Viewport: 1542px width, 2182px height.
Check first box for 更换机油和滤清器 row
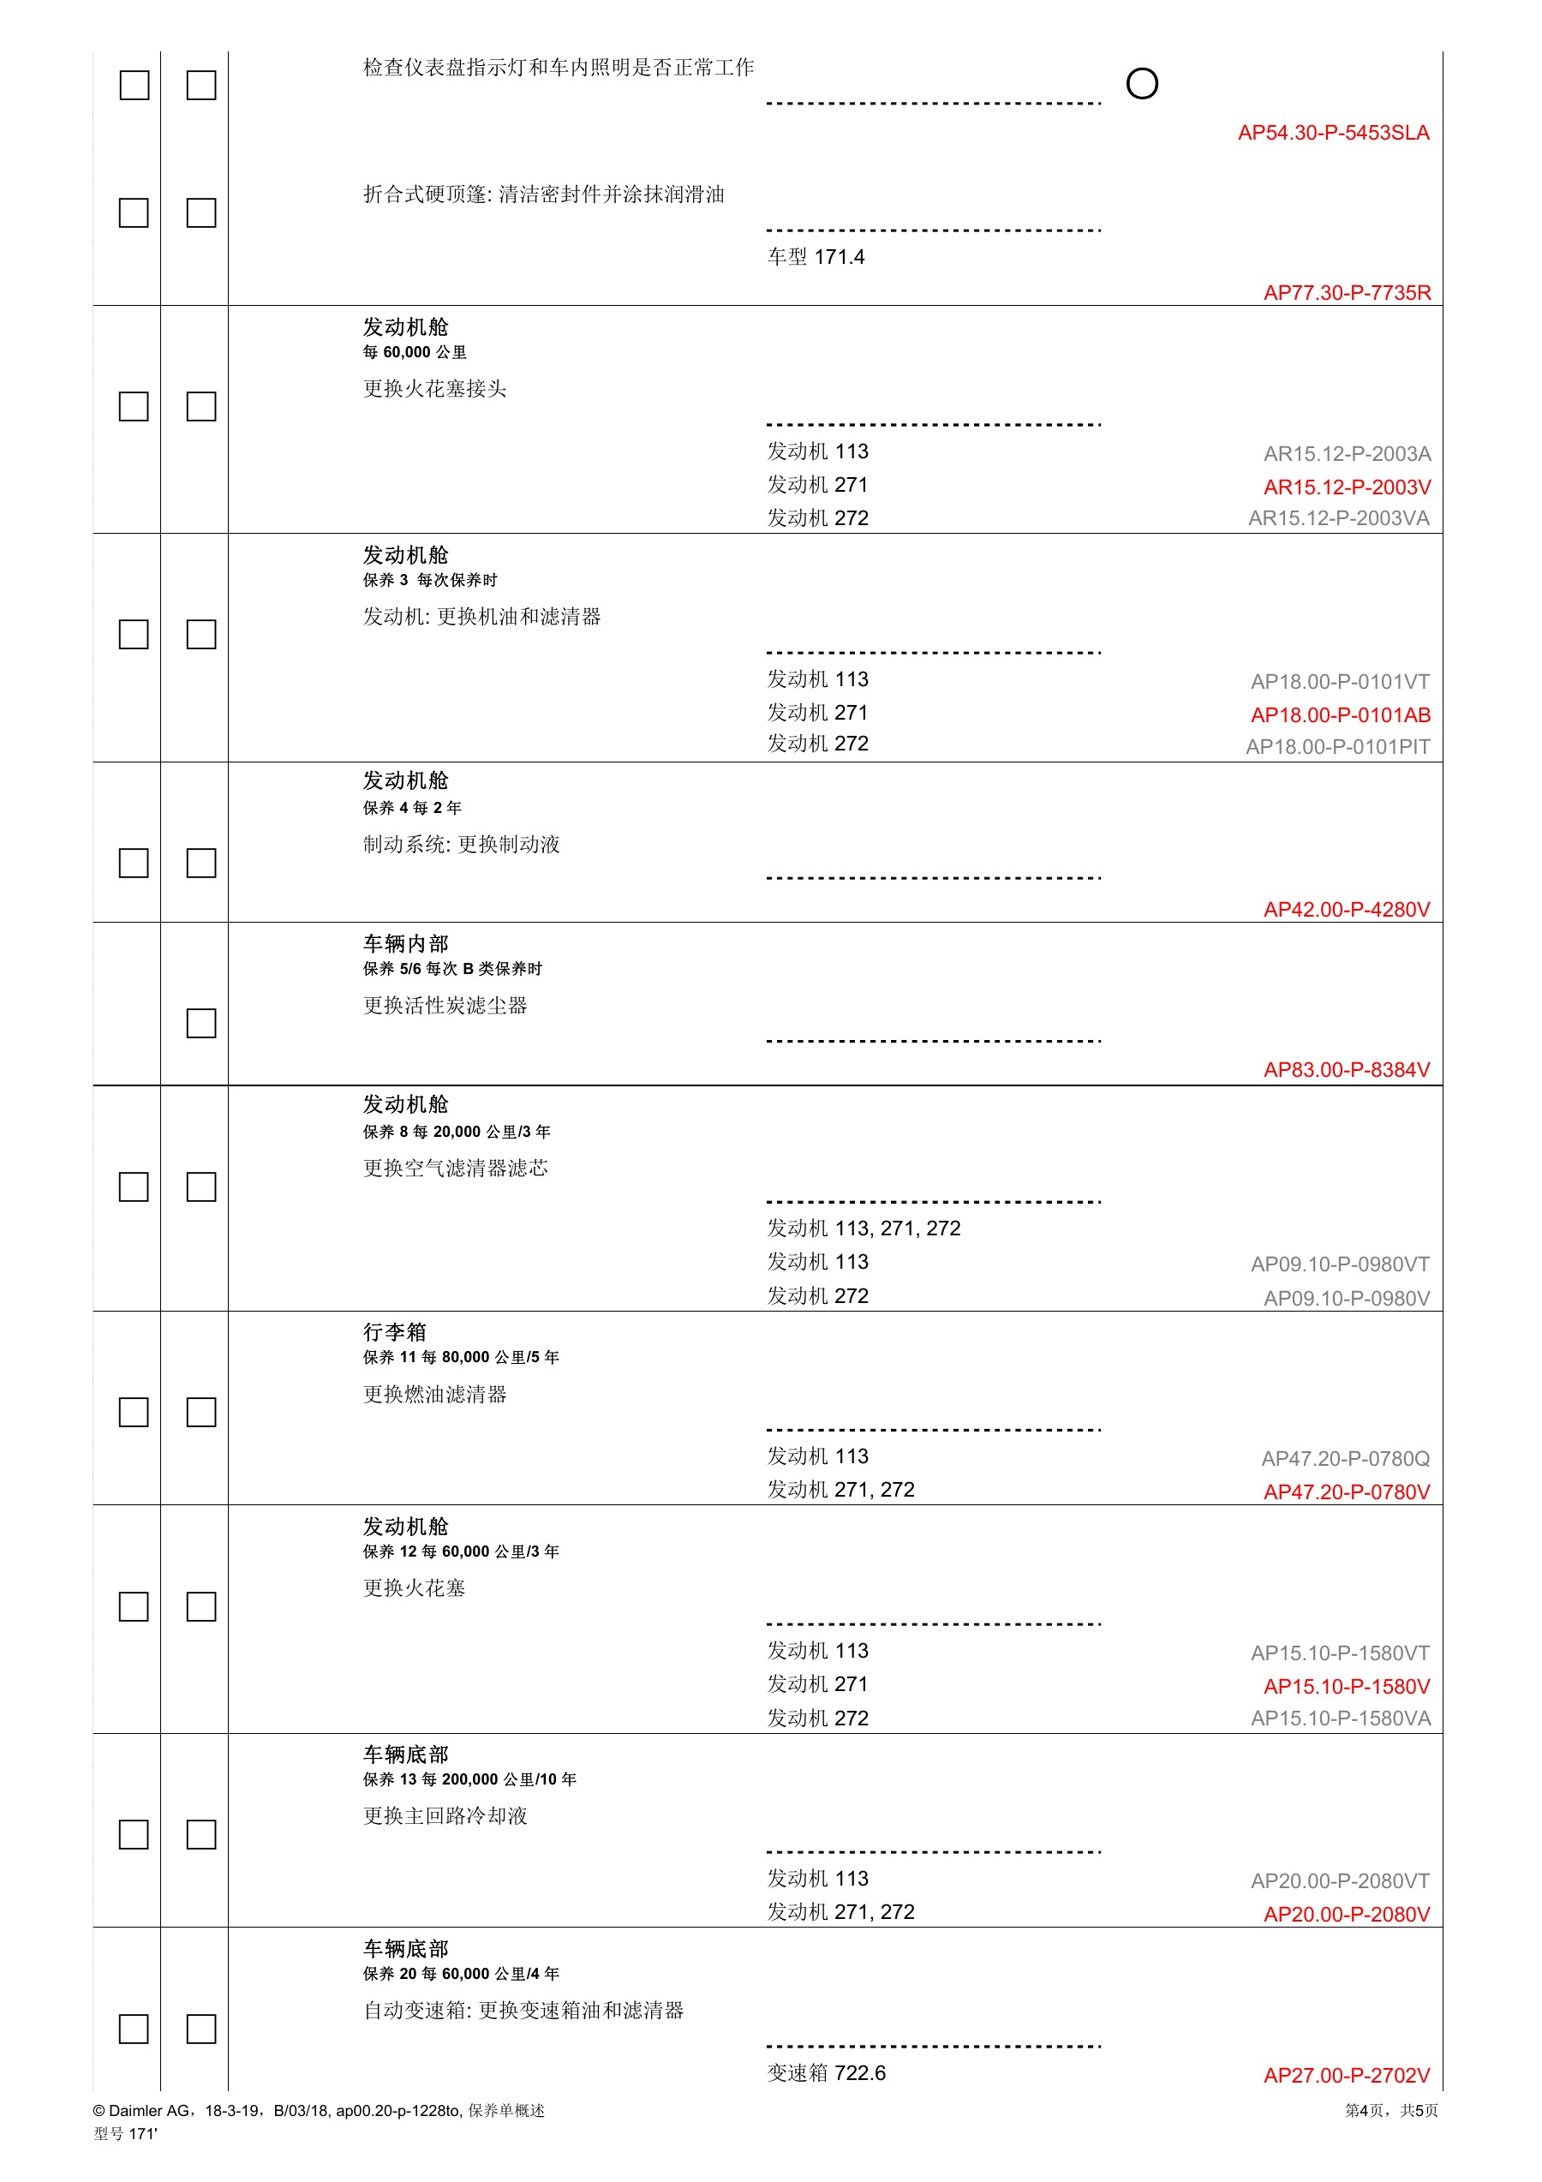click(x=133, y=634)
